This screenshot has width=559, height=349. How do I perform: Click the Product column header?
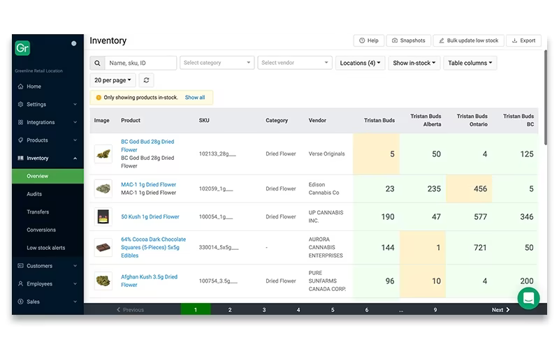pos(131,120)
